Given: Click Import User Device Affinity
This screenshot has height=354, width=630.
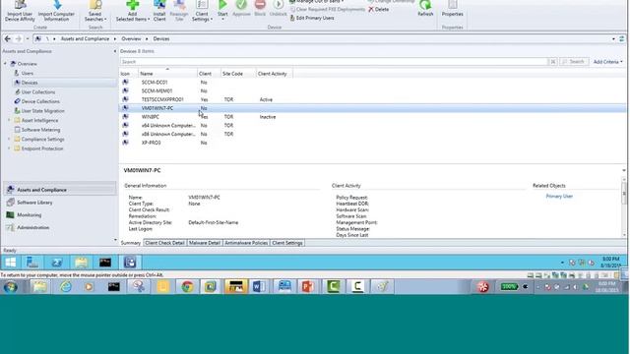Looking at the screenshot, I should (x=20, y=11).
